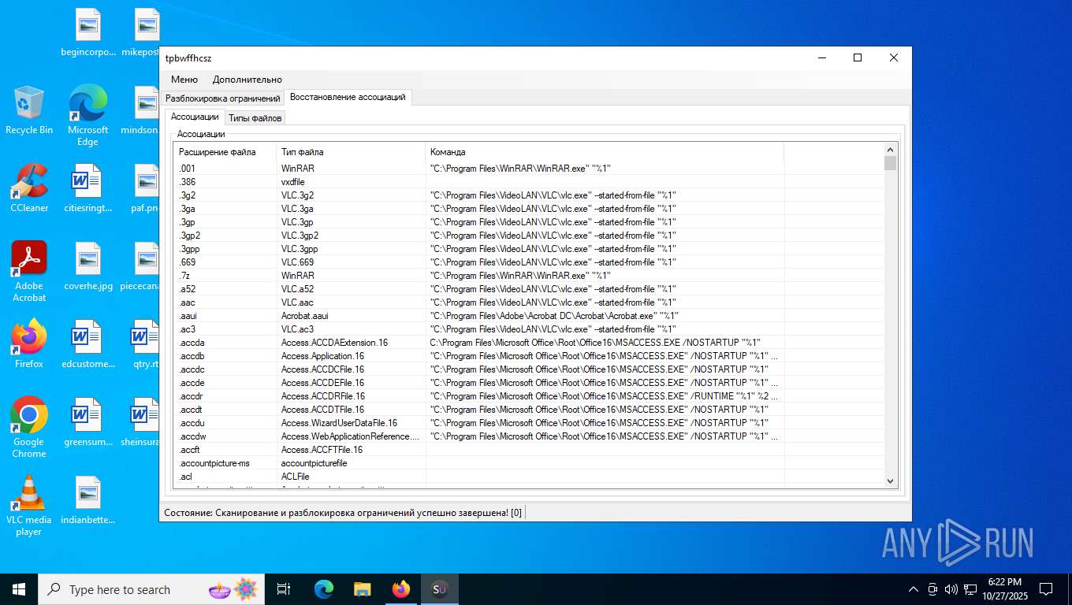Click the vertical scrollbar thumb
Screen dimensions: 1072x605
(891, 163)
